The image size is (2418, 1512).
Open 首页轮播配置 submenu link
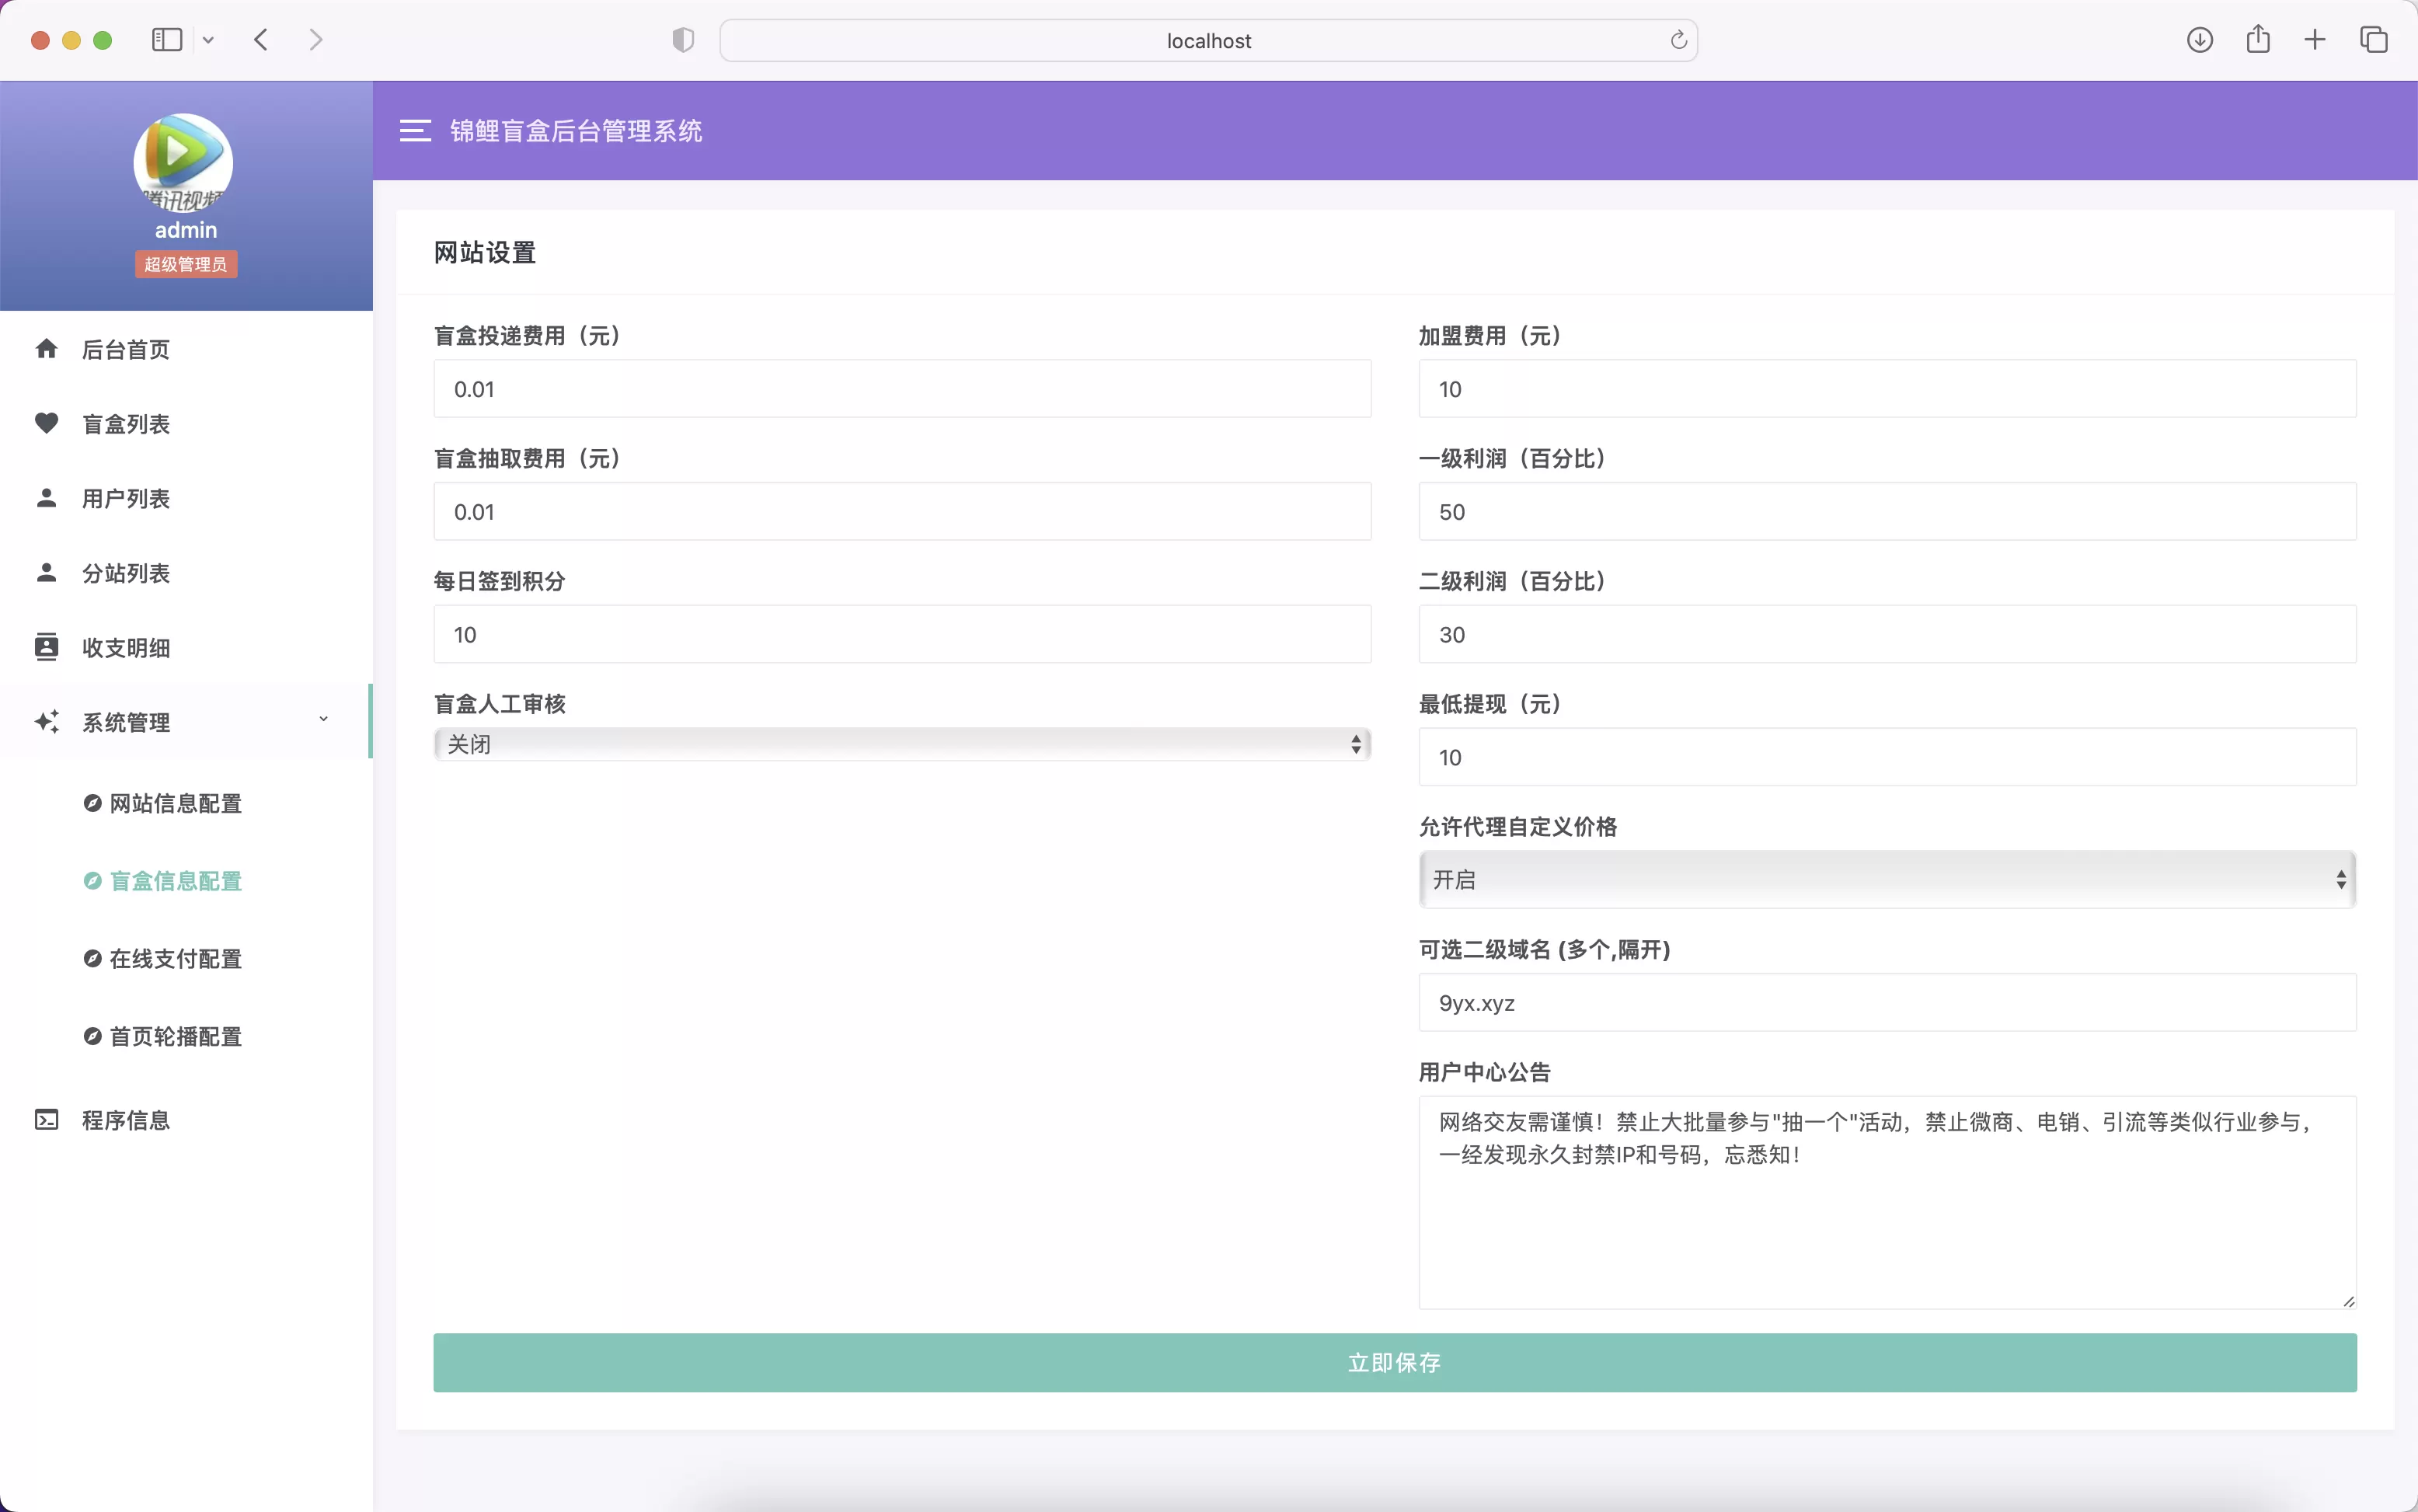[x=175, y=1036]
